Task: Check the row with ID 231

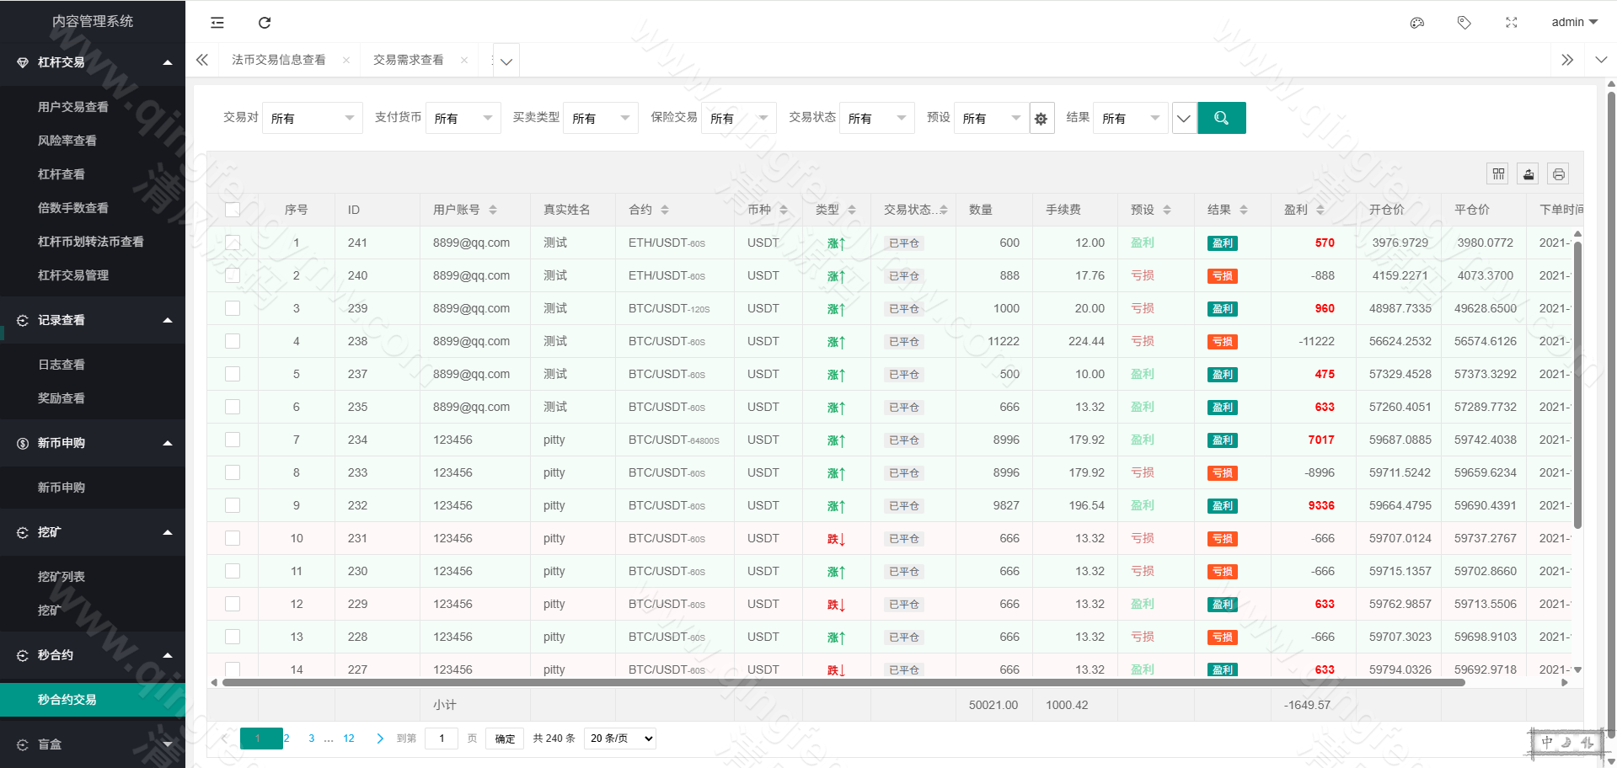Action: [233, 538]
